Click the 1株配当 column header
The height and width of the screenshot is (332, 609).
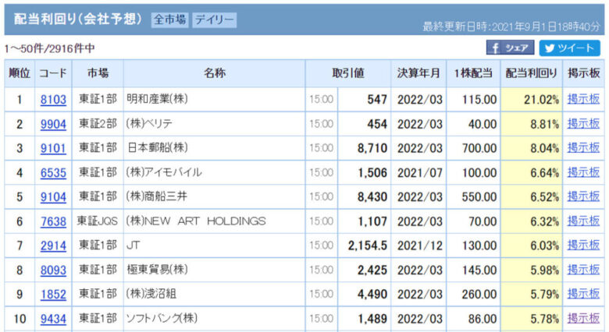[x=473, y=73]
